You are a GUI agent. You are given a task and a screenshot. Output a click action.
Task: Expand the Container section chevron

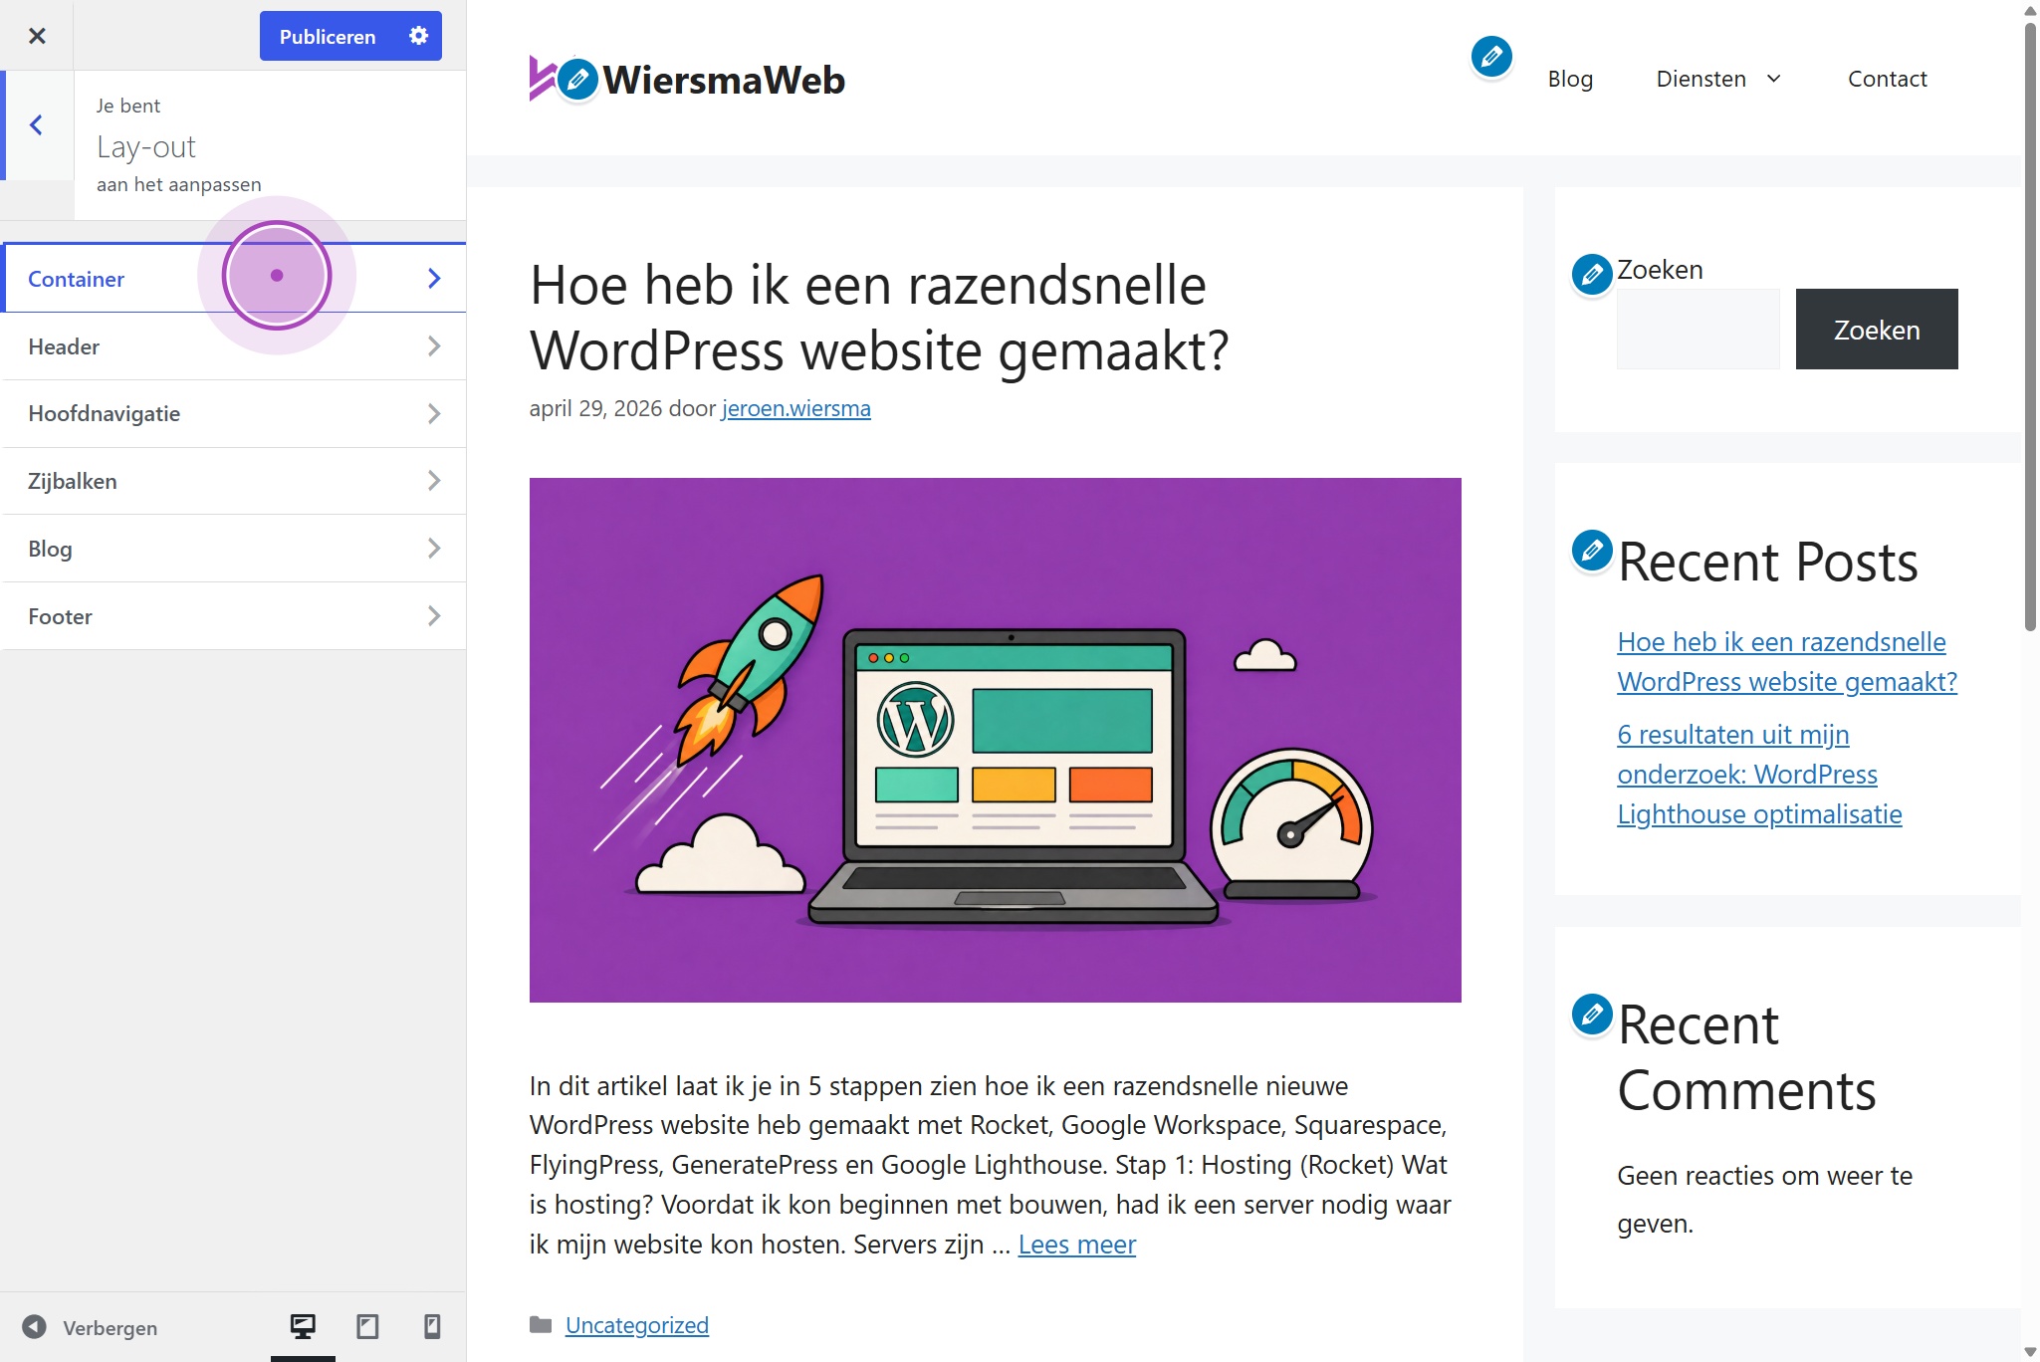point(434,278)
